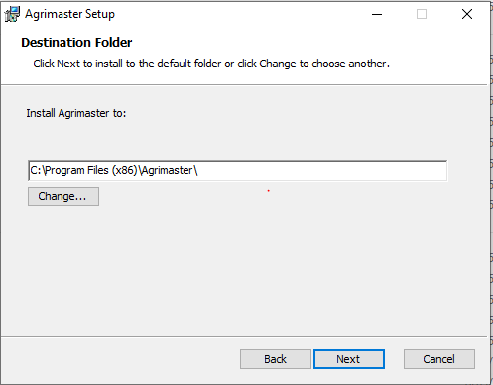Click the 'Install Agrimaster to:' label
The width and height of the screenshot is (493, 385).
click(x=76, y=113)
